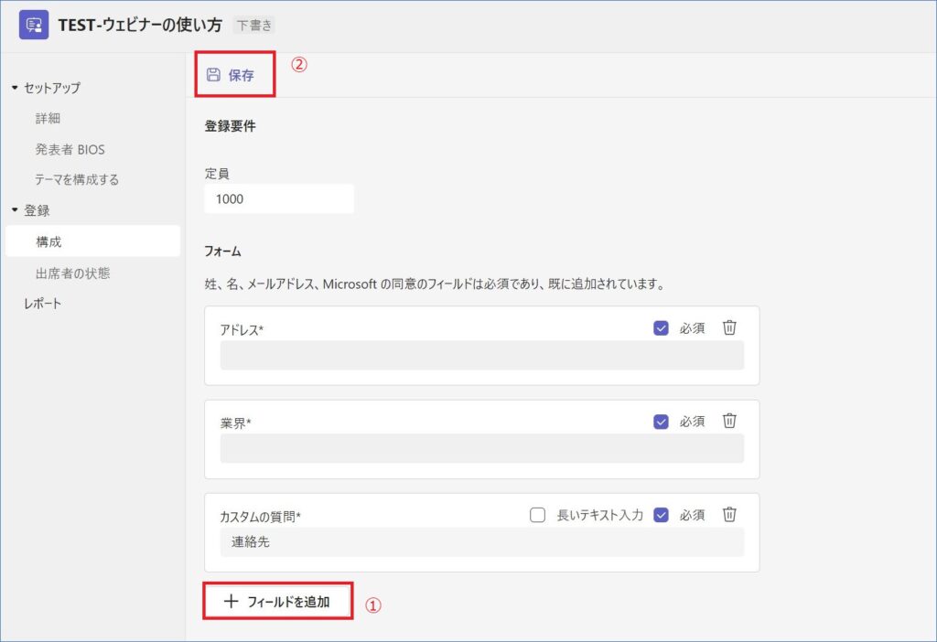Toggle 必須 checkbox for カスタムの質問

661,515
